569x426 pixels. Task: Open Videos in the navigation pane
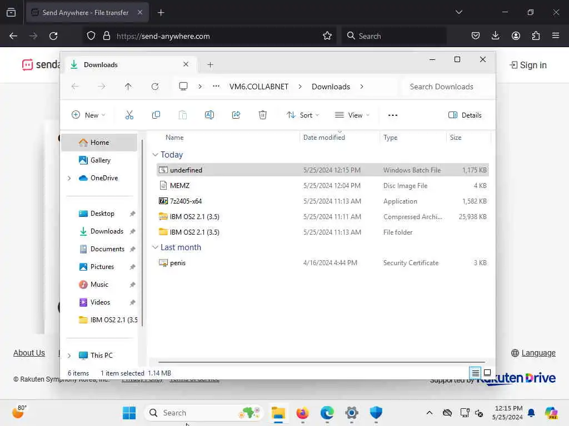(x=100, y=302)
